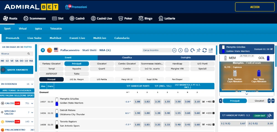Viewport: 277px width, 132px height.
Task: Expand +480 more markets for Memphis game
Action: (210, 102)
